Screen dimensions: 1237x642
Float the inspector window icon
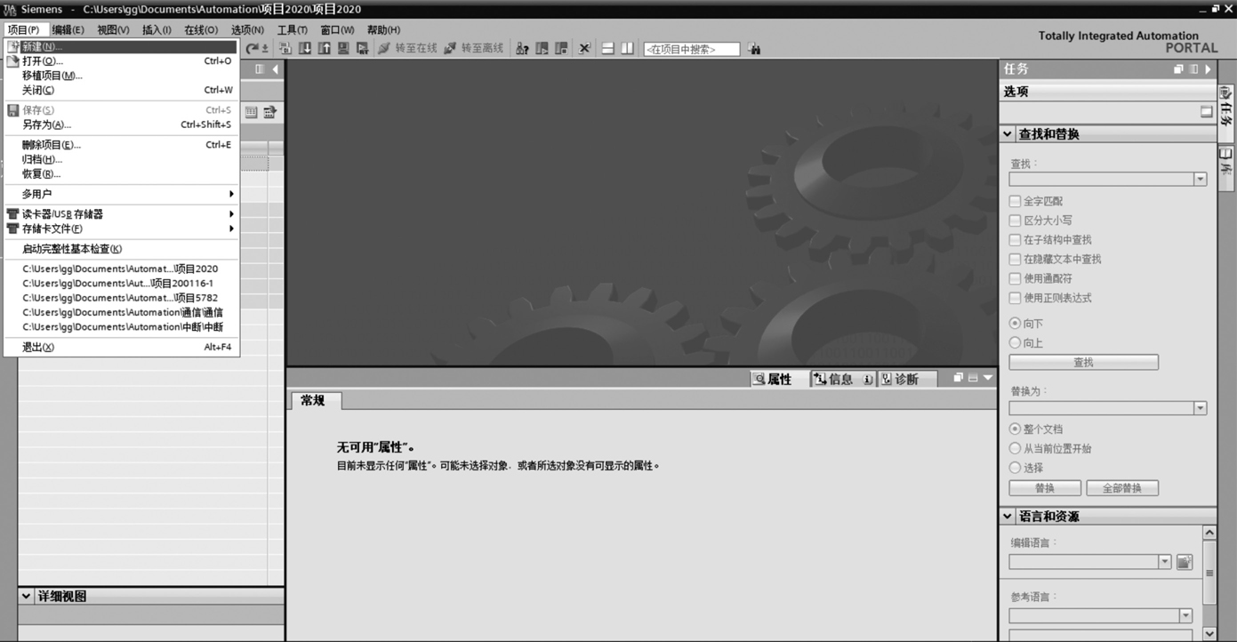point(959,378)
